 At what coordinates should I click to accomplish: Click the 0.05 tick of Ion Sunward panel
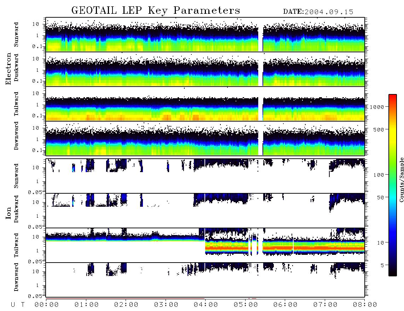tap(35, 192)
